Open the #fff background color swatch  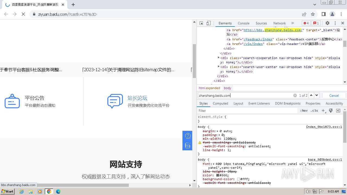tap(239, 179)
